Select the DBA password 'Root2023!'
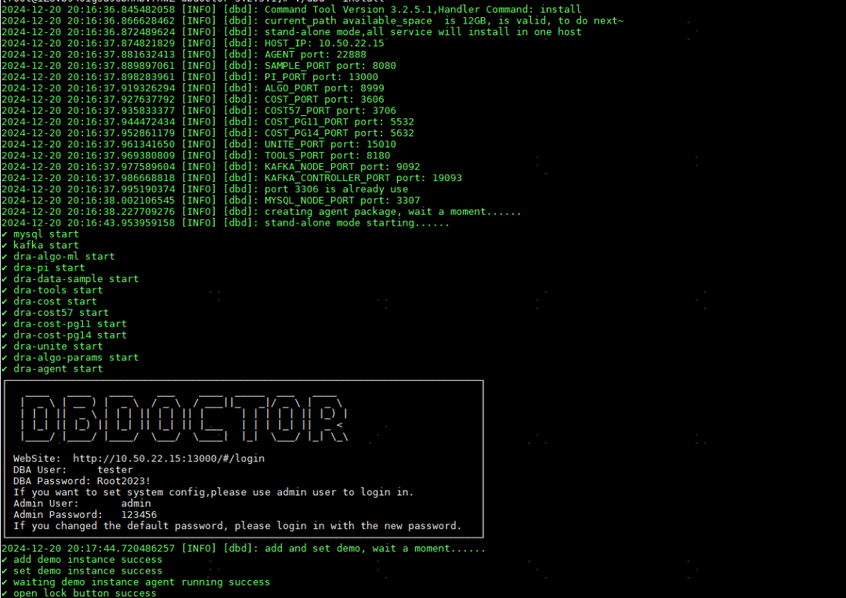 (124, 481)
